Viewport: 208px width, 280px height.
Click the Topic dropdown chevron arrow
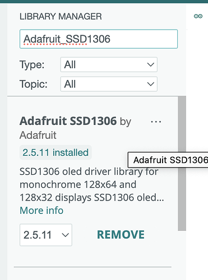coord(151,84)
